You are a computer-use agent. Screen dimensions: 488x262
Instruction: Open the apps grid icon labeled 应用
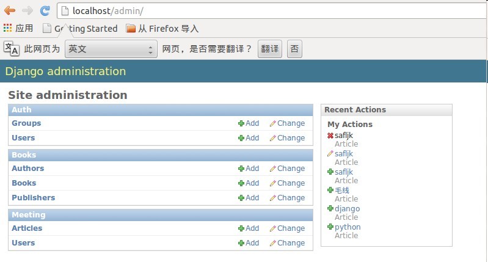click(18, 28)
